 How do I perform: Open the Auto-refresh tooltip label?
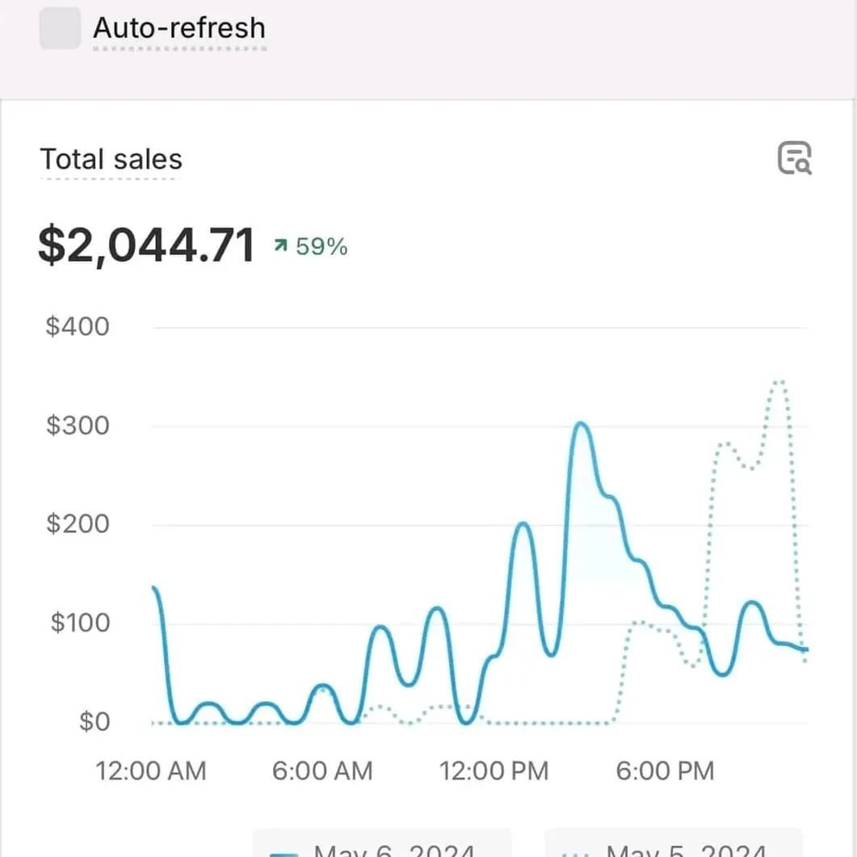click(x=180, y=27)
